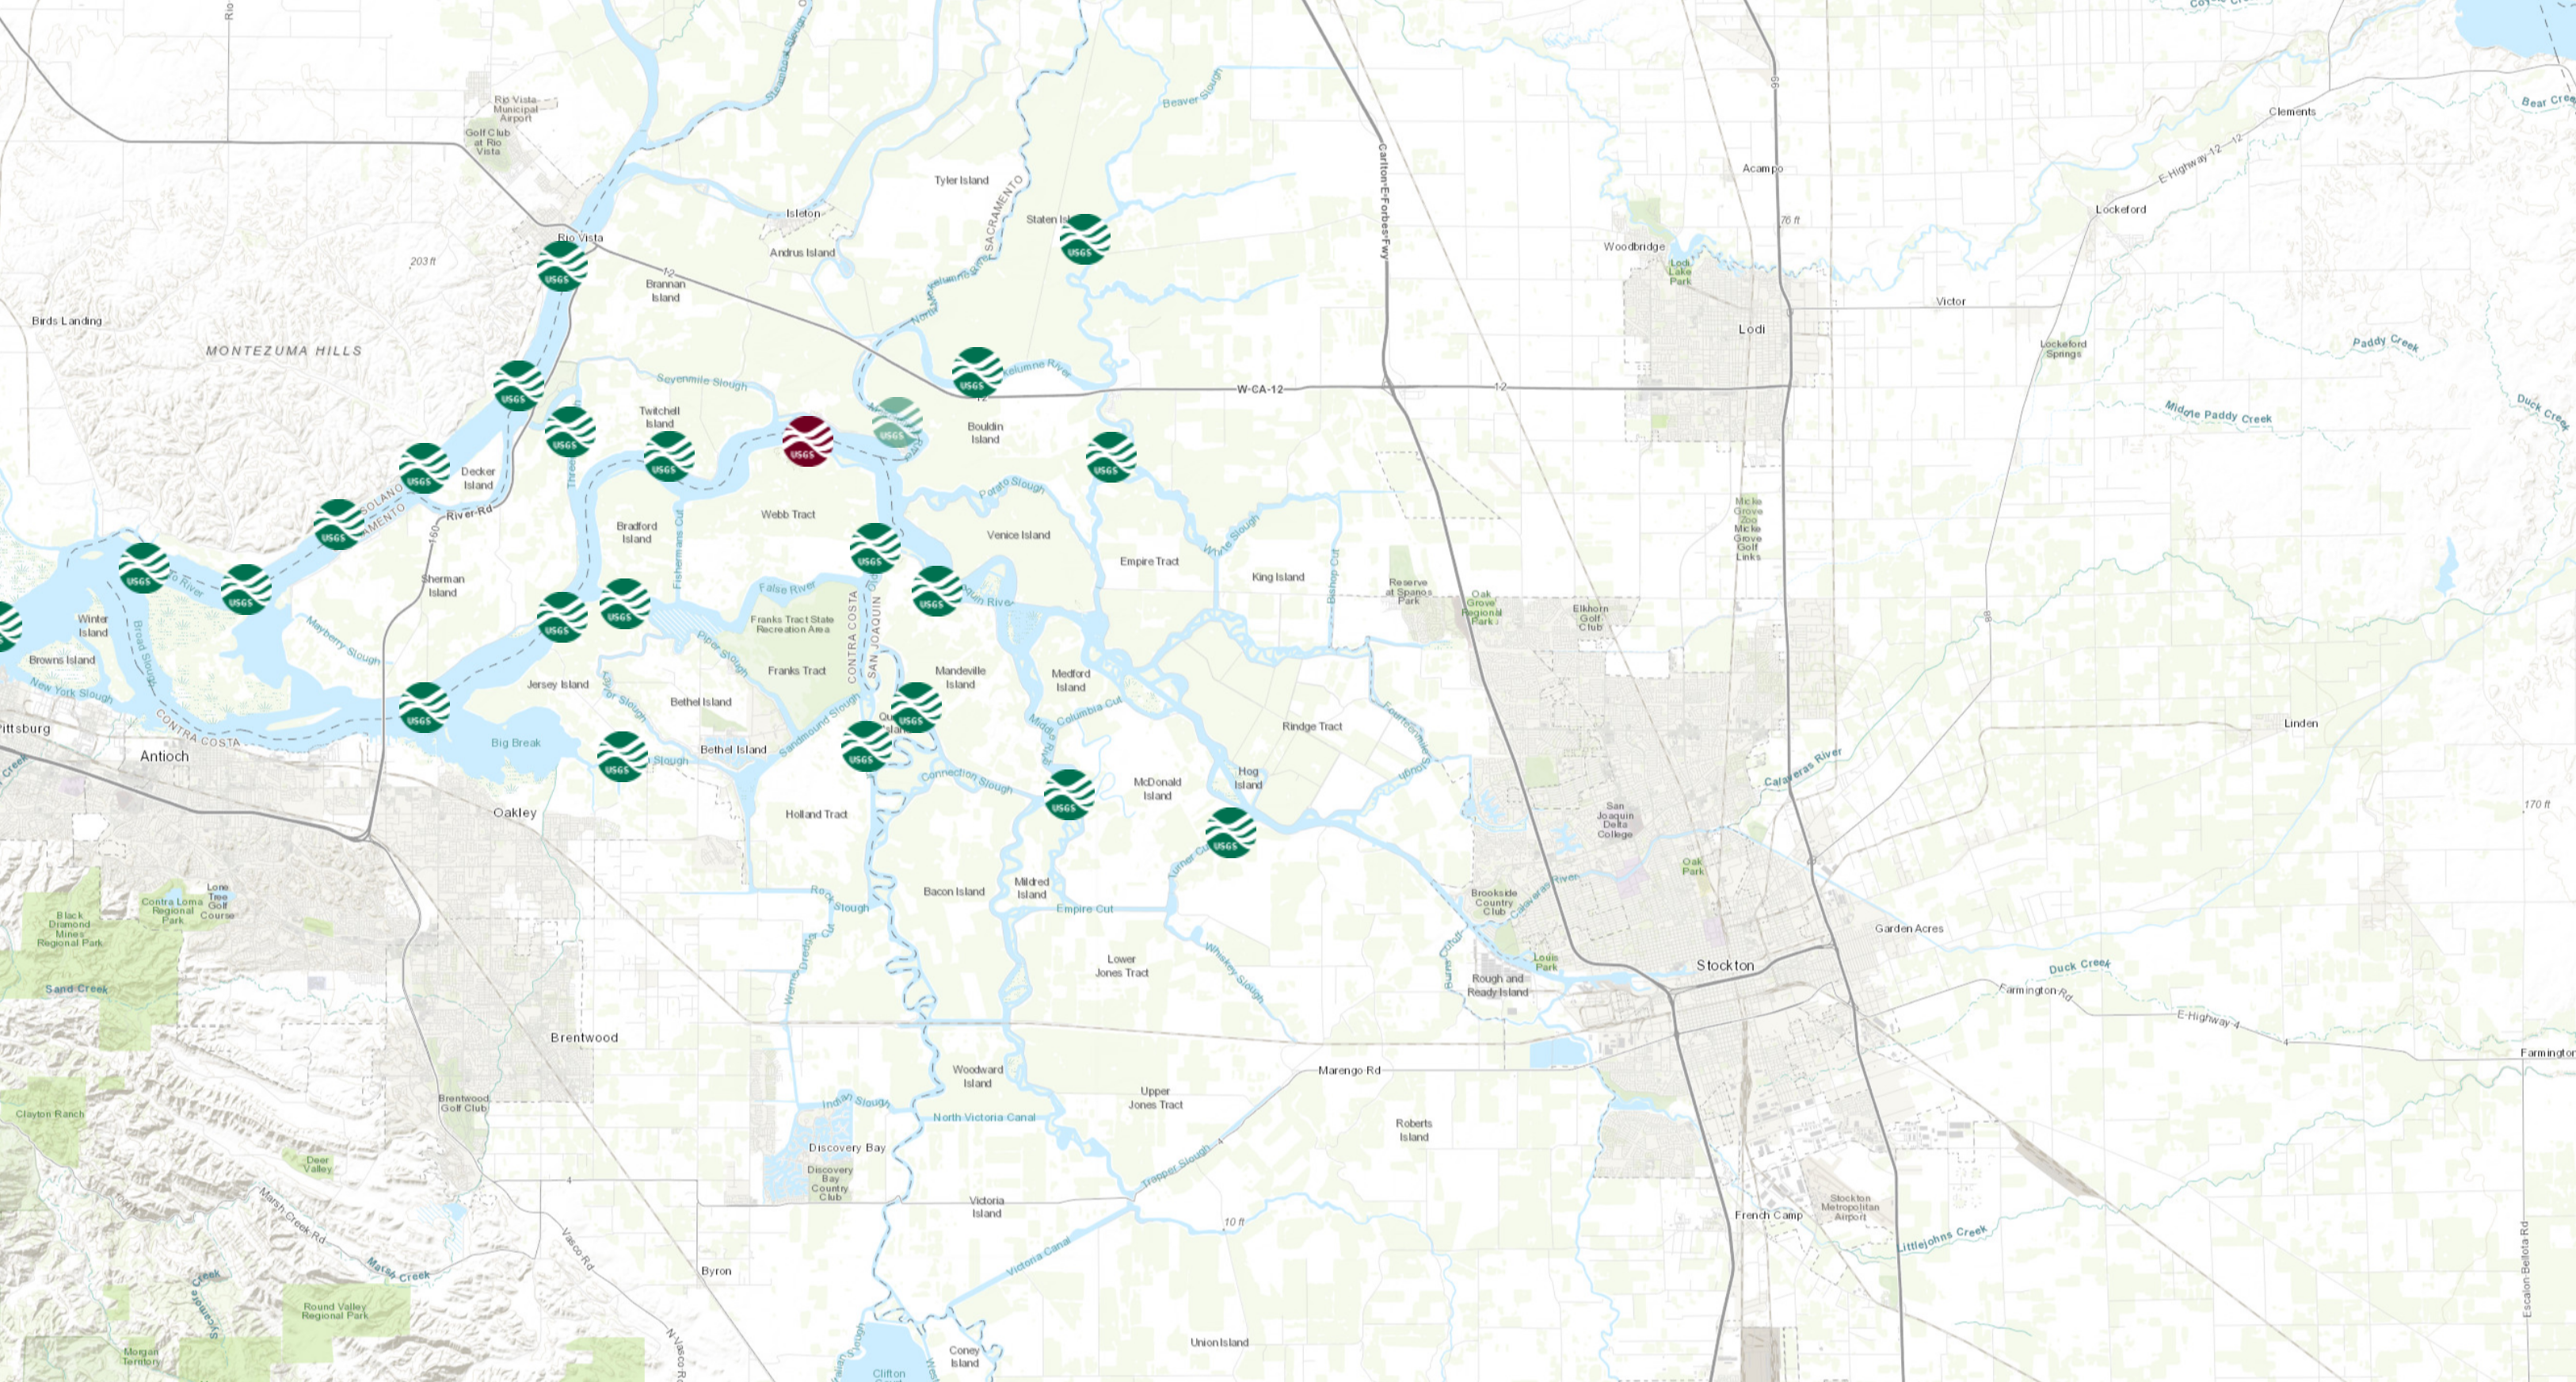Select the USGS marker north of Winter Island
2576x1382 pixels.
pos(144,568)
